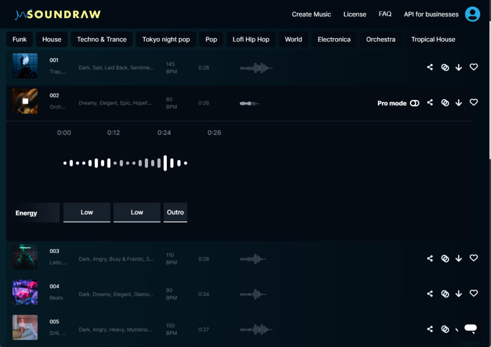The height and width of the screenshot is (347, 491).
Task: Seek in track 003 mini waveform
Action: point(253,259)
